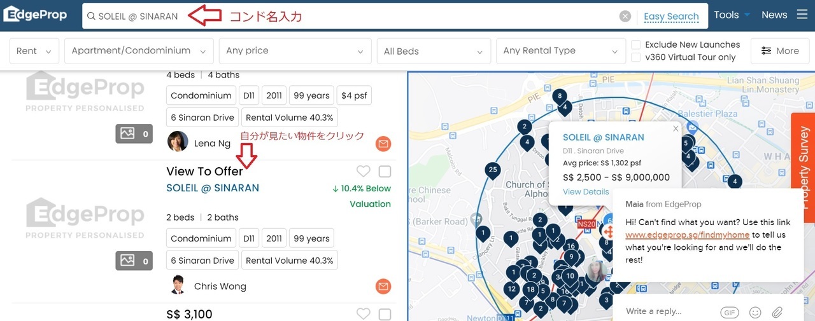Open the News menu item
815x321 pixels.
pyautogui.click(x=774, y=15)
